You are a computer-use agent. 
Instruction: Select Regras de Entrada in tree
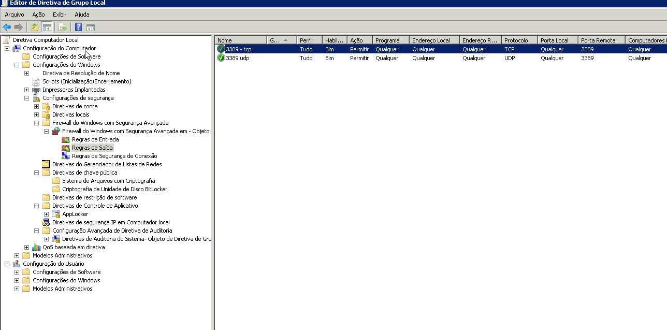point(95,139)
